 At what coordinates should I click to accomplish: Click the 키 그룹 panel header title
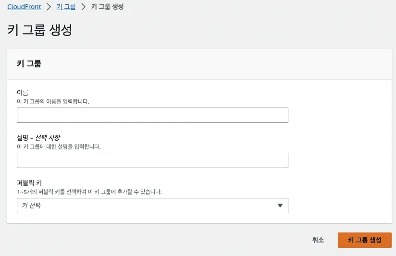tap(29, 63)
